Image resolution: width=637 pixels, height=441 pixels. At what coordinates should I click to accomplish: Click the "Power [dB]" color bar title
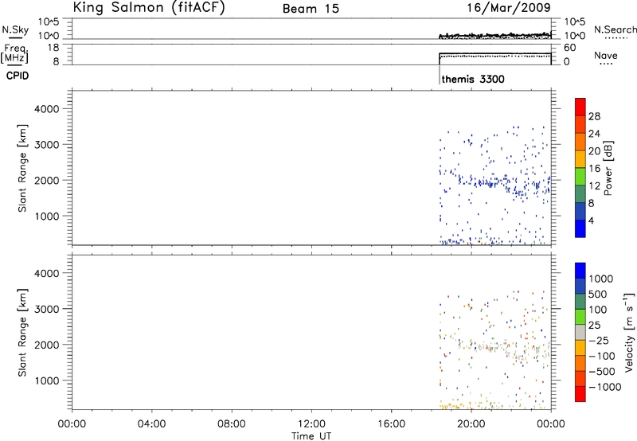click(608, 168)
